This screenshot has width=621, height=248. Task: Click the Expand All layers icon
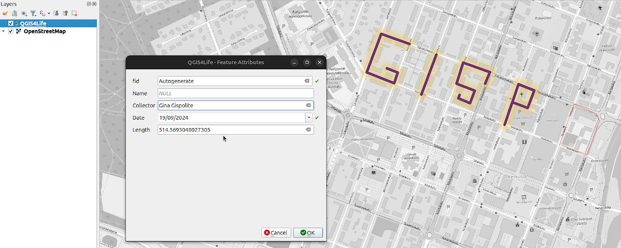[x=56, y=13]
